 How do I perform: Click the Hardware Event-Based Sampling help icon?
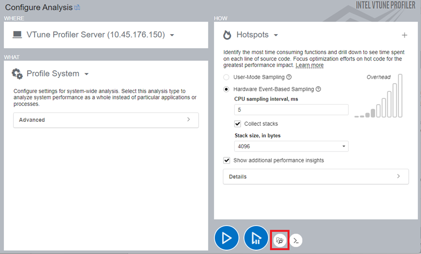318,89
